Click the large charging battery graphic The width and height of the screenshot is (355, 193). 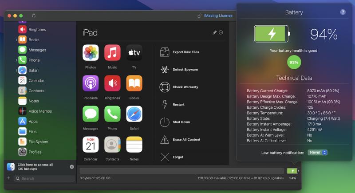(x=272, y=34)
